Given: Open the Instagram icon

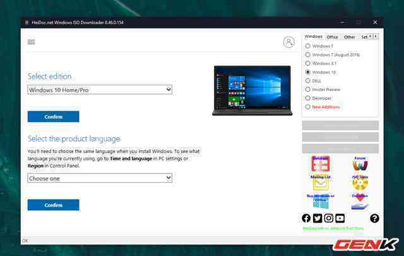Looking at the screenshot, I should click(x=329, y=218).
